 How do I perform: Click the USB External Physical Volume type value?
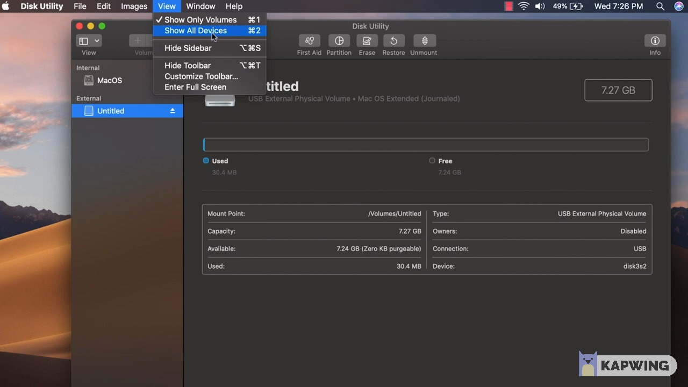coord(602,214)
